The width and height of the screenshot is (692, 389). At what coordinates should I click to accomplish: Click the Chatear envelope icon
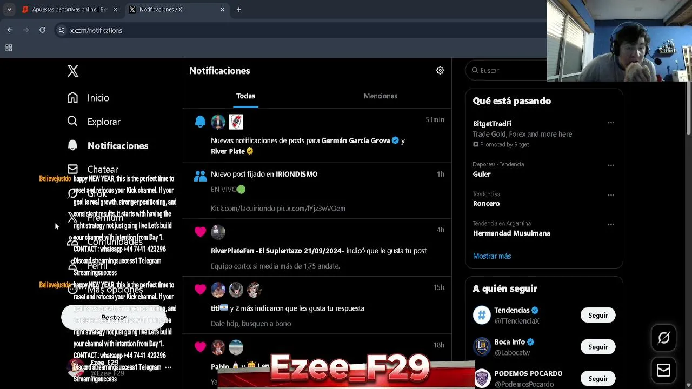pos(72,169)
